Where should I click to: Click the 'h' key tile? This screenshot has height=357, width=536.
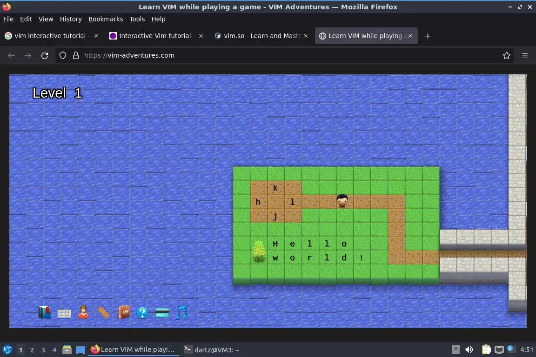click(x=258, y=202)
